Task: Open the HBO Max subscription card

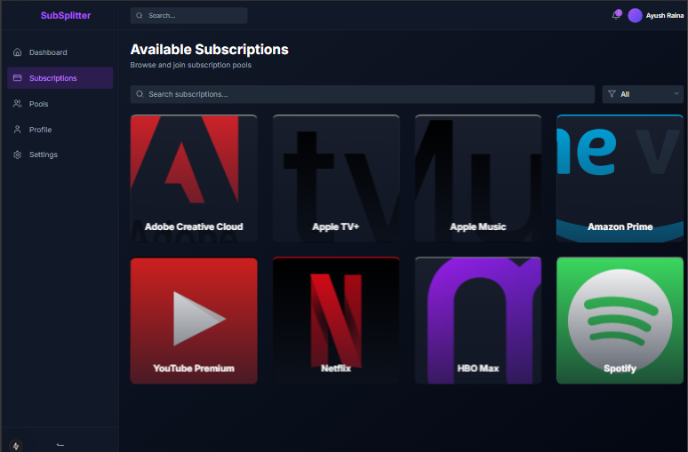Action: pyautogui.click(x=478, y=321)
